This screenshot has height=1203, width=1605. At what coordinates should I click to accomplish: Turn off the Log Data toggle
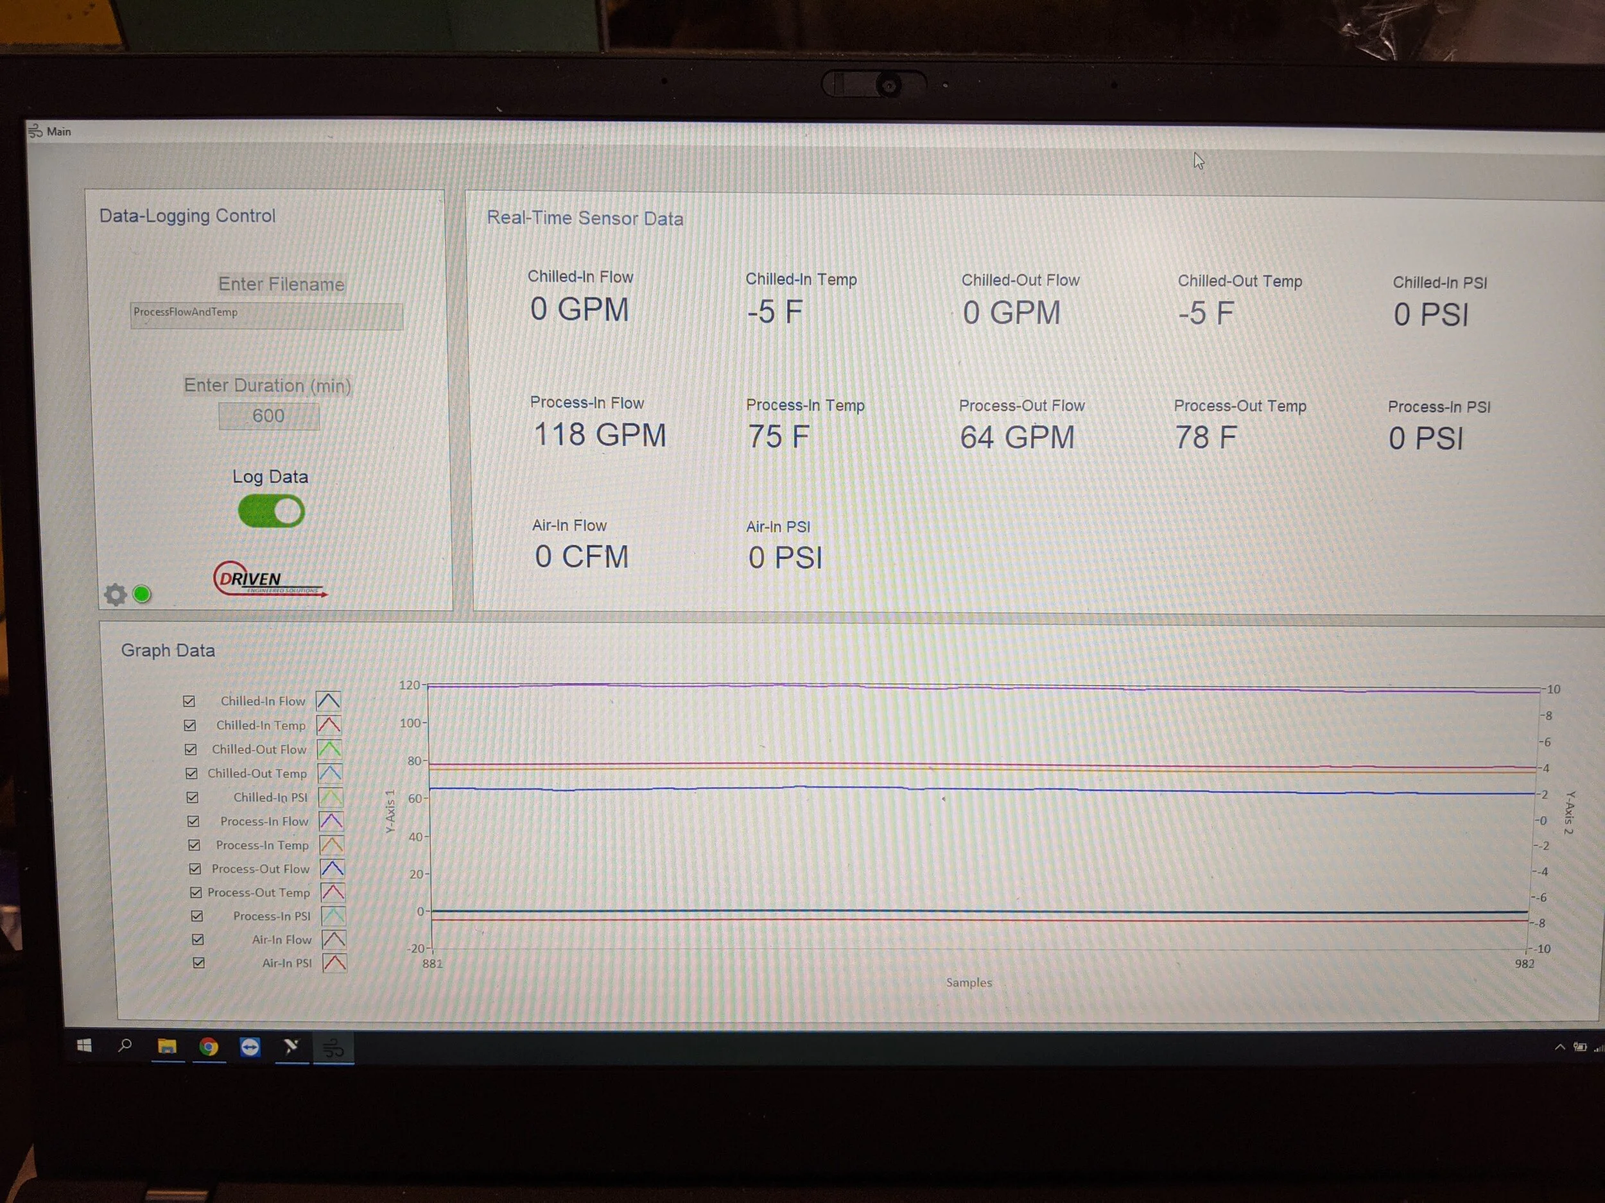tap(272, 511)
